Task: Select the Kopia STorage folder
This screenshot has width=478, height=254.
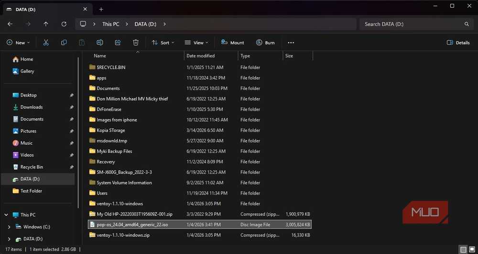Action: (x=200, y=130)
